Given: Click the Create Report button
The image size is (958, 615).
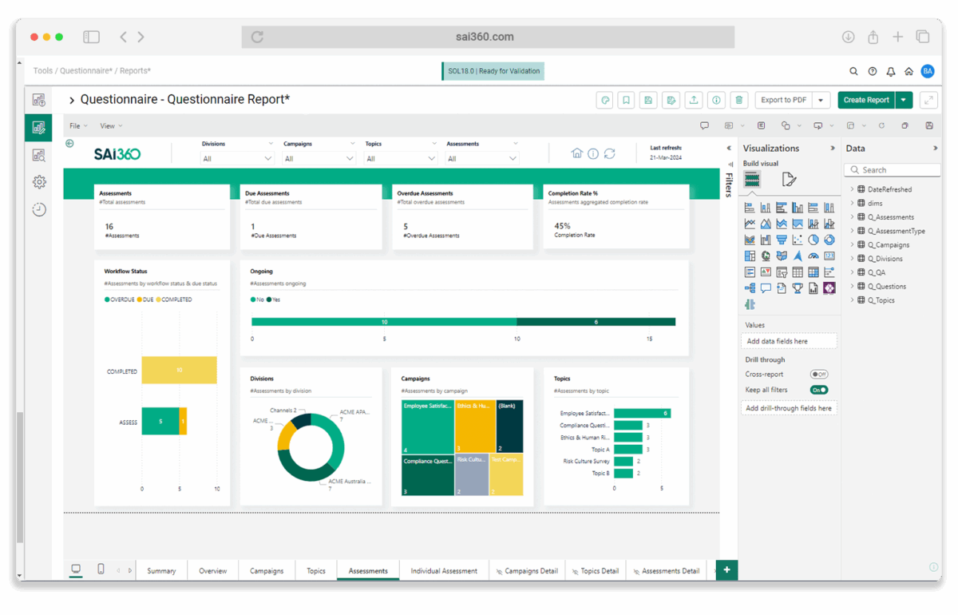Looking at the screenshot, I should [x=866, y=100].
